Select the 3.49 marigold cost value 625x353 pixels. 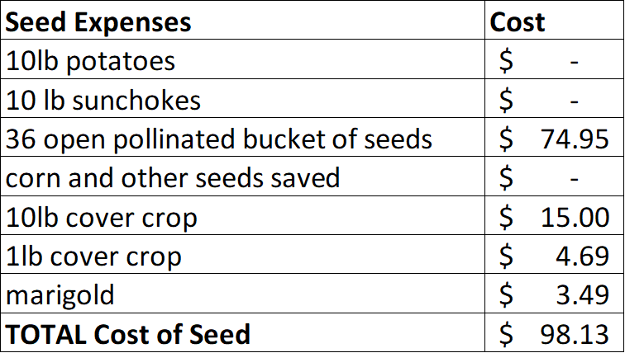pyautogui.click(x=583, y=294)
